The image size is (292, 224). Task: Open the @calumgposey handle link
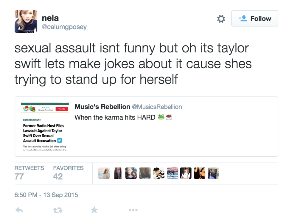click(x=64, y=27)
